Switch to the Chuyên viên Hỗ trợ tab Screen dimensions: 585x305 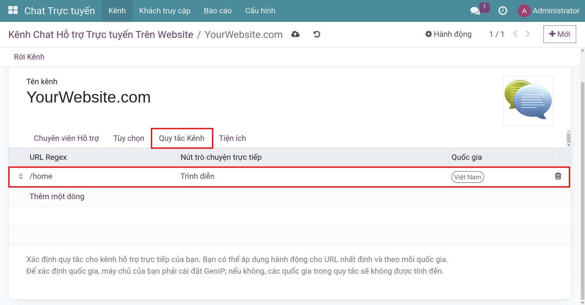[x=66, y=138]
